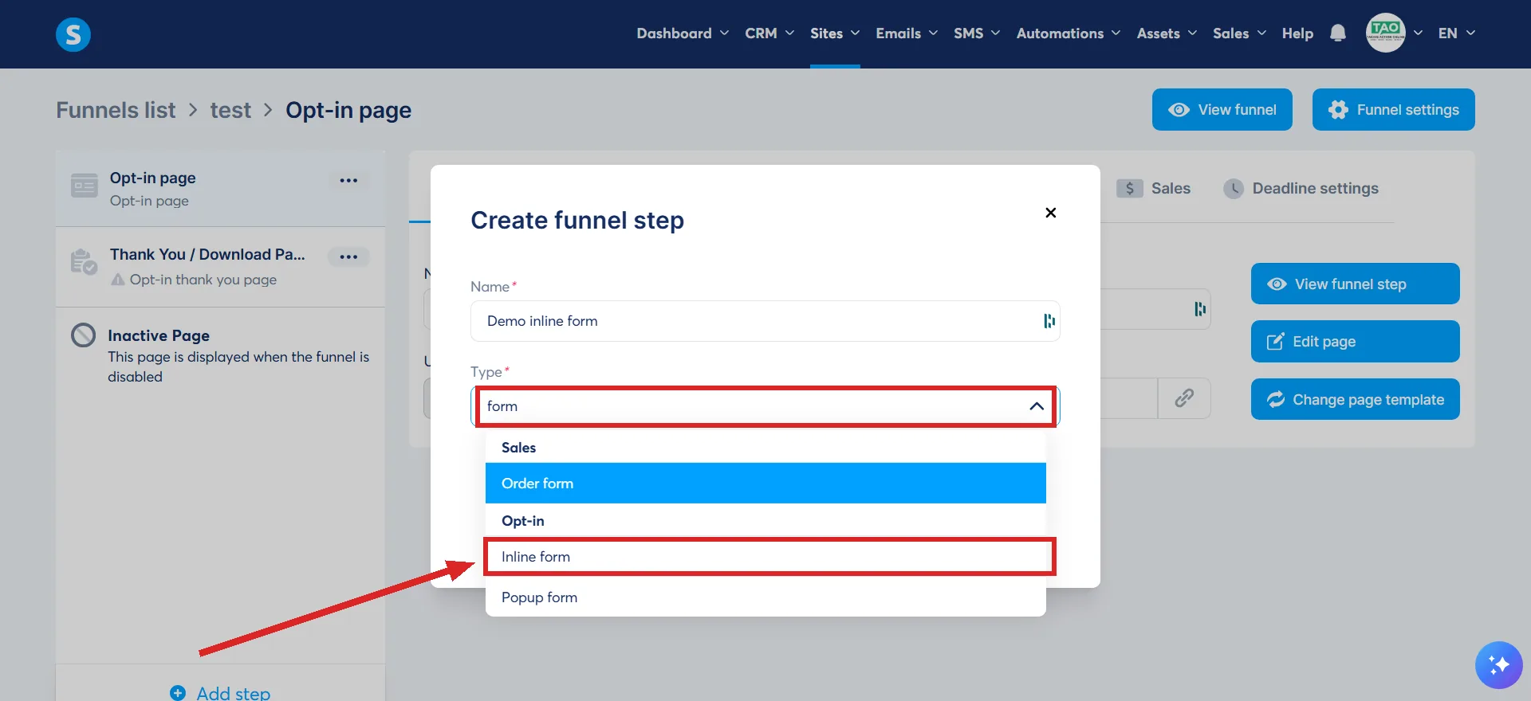Select Order form option
The image size is (1531, 701).
(765, 484)
